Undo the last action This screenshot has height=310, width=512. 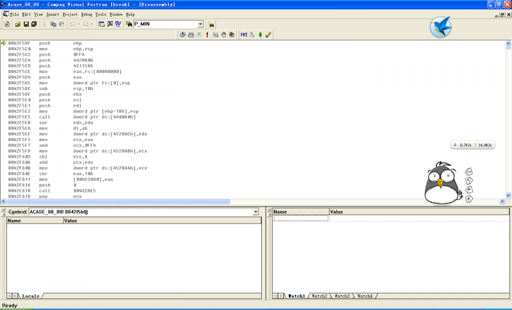72,24
